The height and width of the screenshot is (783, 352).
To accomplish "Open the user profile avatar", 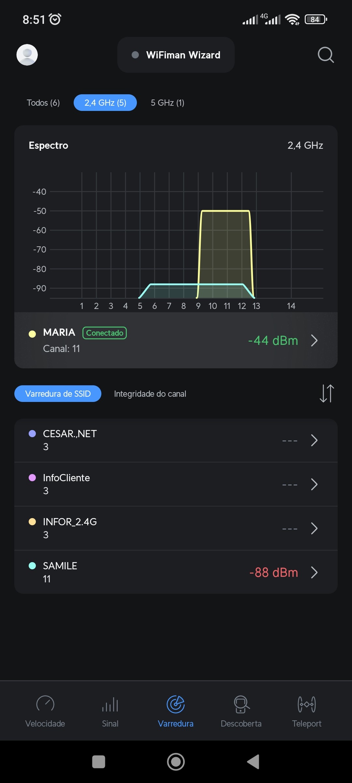I will (27, 55).
